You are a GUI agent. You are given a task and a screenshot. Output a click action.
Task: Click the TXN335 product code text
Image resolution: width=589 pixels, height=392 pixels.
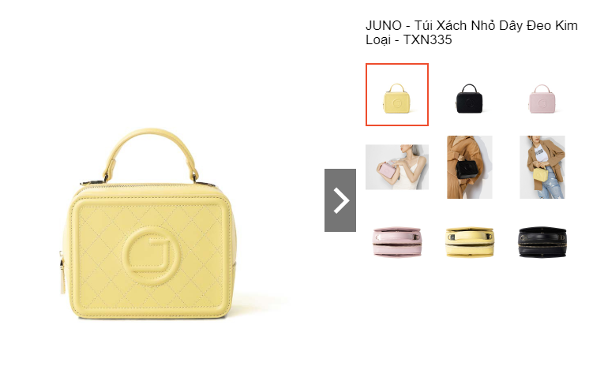[x=427, y=39]
